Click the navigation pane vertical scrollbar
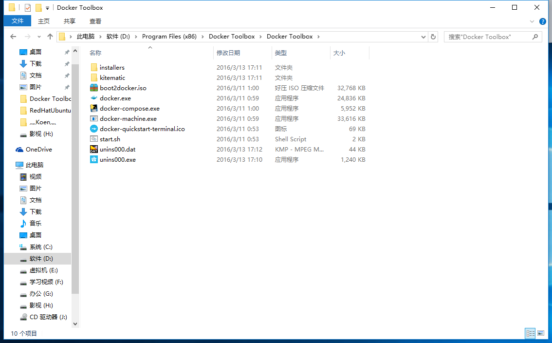The image size is (552, 343). pos(75,171)
